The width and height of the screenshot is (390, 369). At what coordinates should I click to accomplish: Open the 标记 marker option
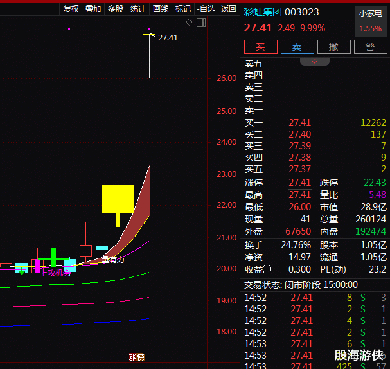point(183,9)
